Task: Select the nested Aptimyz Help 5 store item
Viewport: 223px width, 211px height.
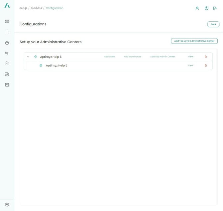Action: (x=57, y=65)
